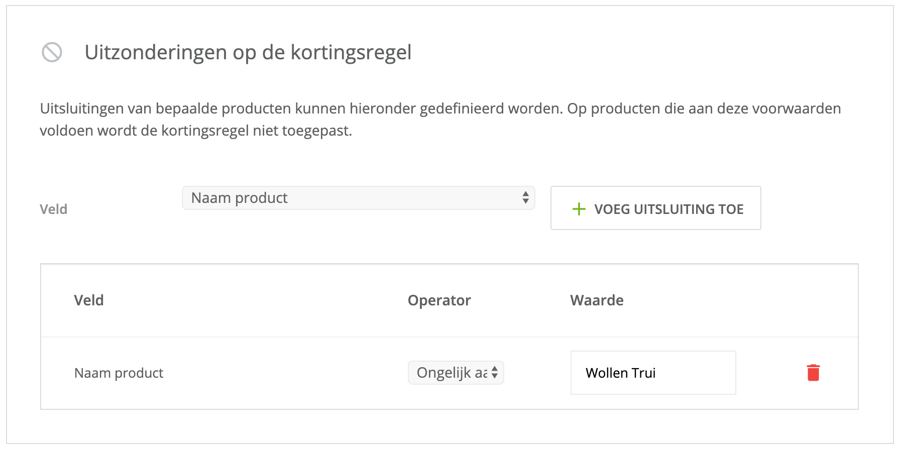Screen dimensions: 897x449
Task: Open the Ongelijk aan operator dropdown
Action: coord(456,373)
